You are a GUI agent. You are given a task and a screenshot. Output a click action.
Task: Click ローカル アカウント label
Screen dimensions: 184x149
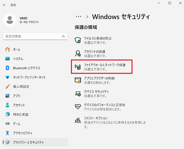pos(29,22)
